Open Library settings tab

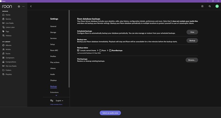click(53, 68)
